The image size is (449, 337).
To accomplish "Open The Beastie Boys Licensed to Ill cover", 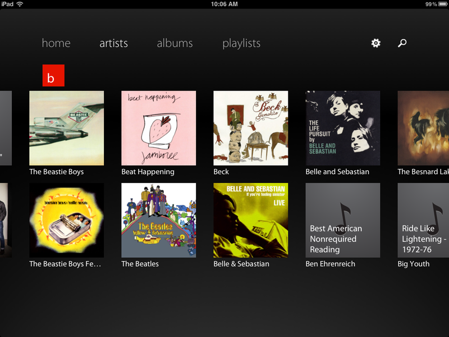I will coord(66,128).
